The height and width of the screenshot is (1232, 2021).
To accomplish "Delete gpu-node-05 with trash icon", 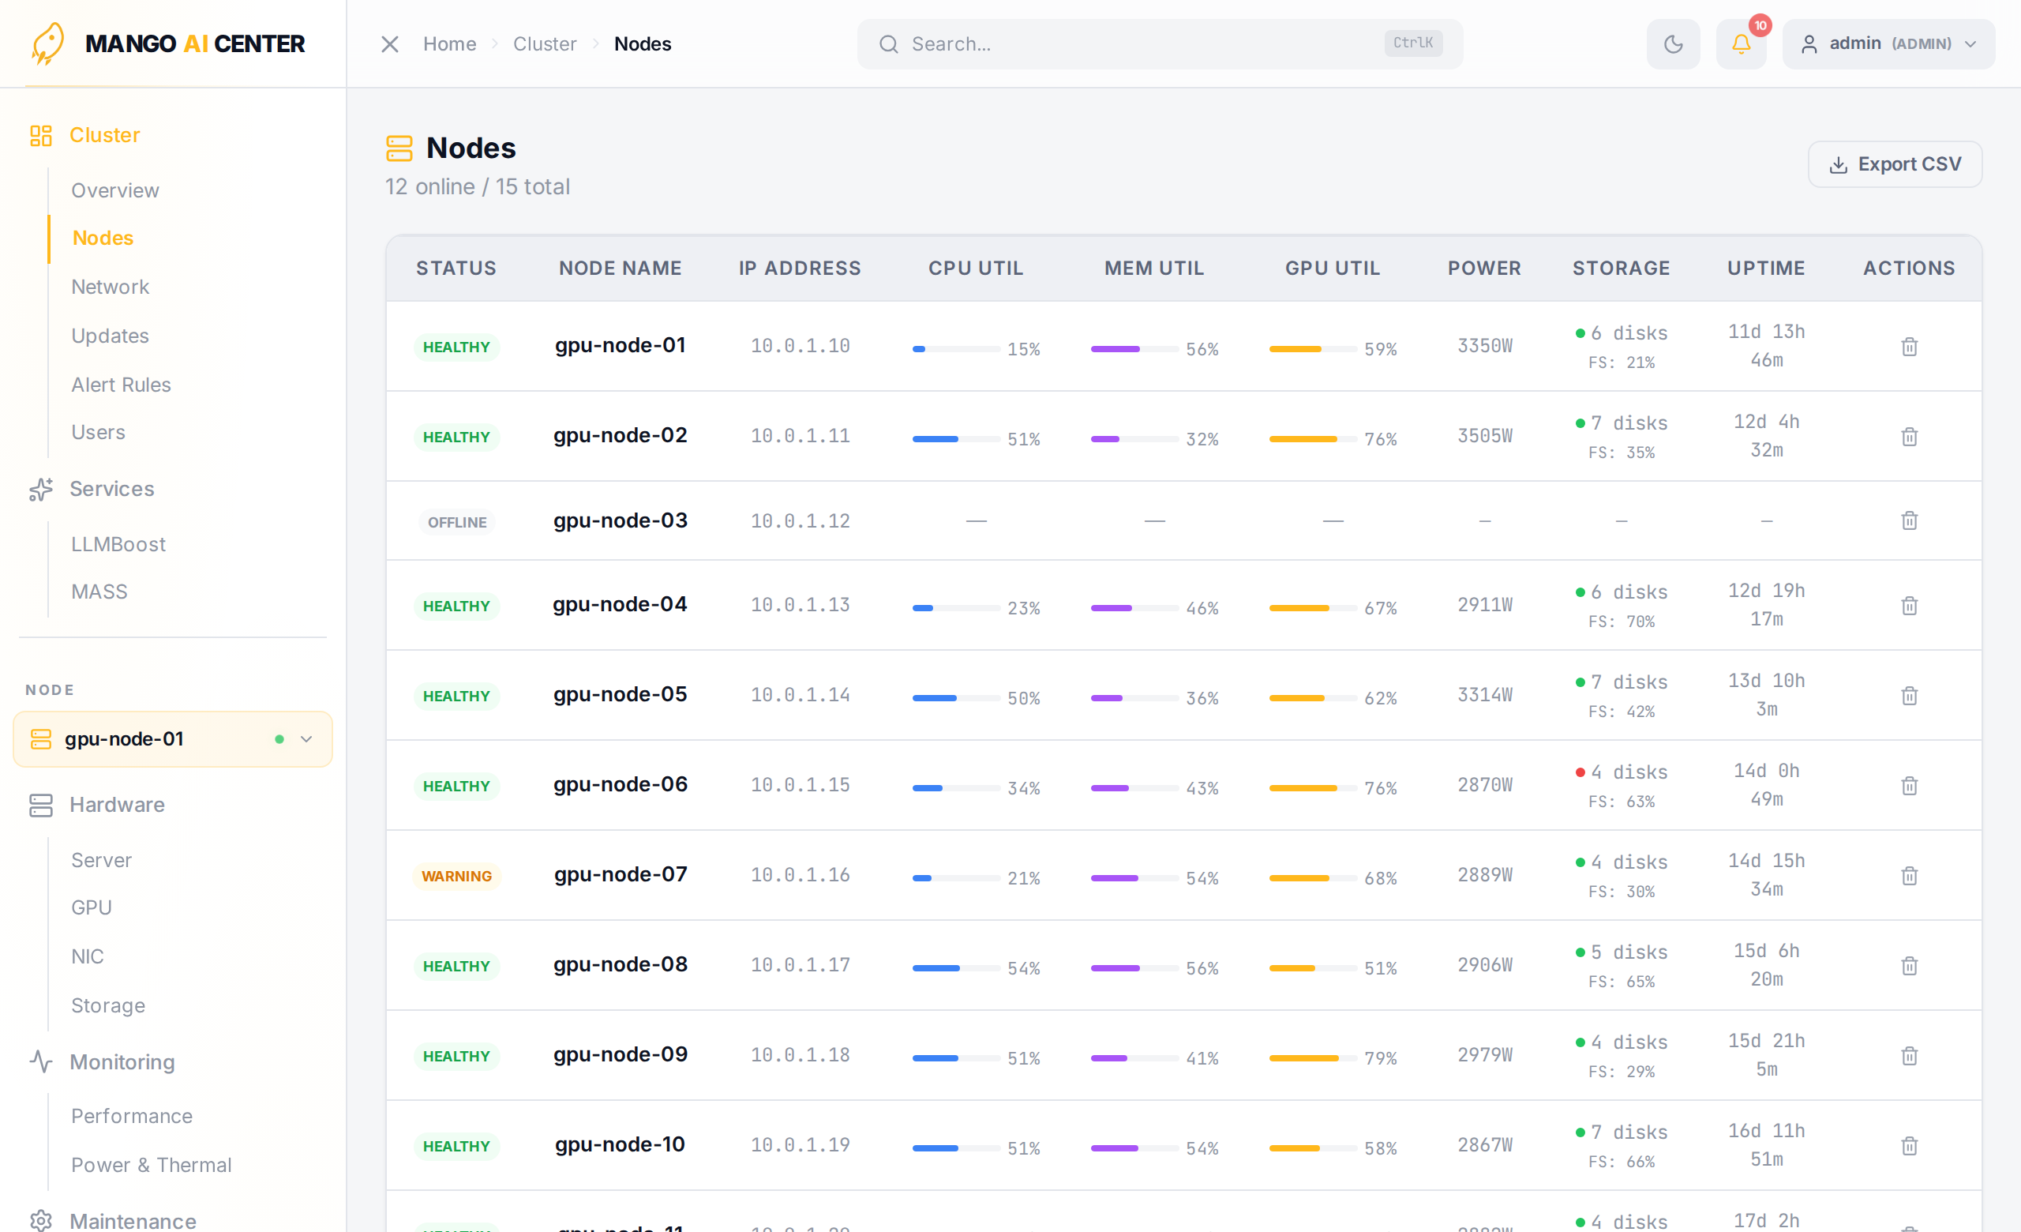I will 1909,696.
